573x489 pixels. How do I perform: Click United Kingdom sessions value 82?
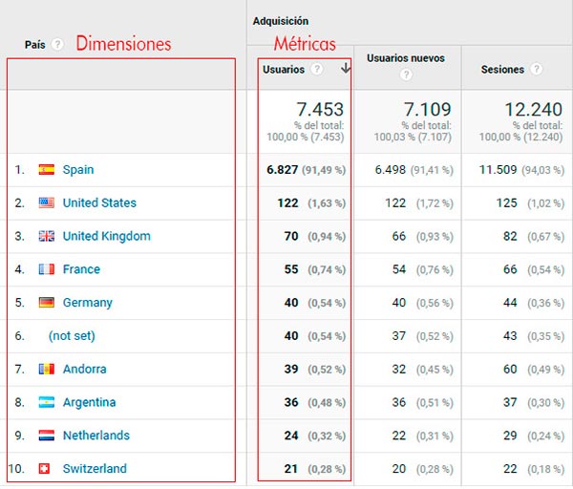click(510, 236)
